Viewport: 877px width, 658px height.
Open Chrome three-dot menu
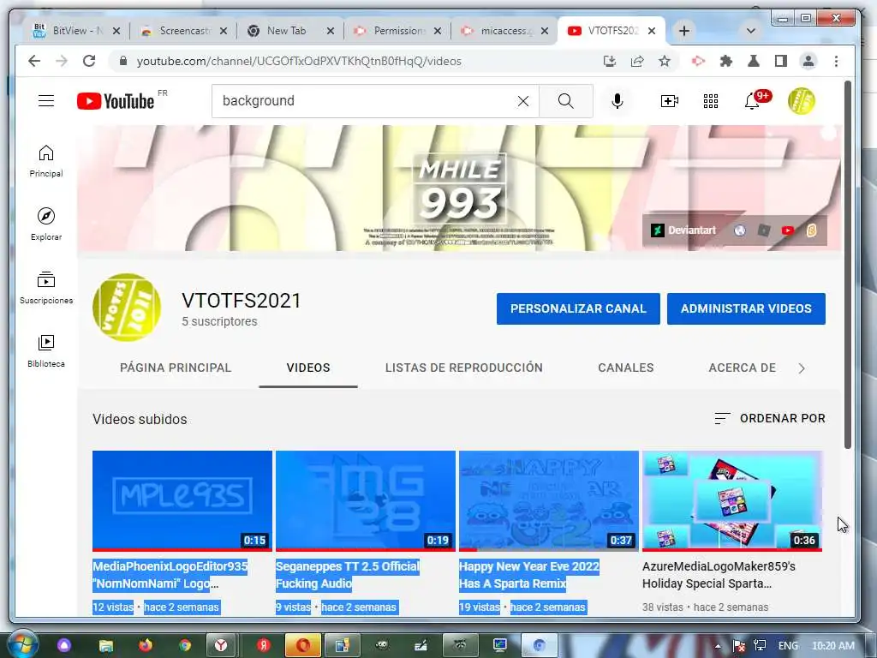click(836, 61)
